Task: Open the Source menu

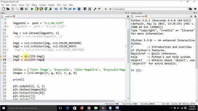Action: (x=21, y=5)
